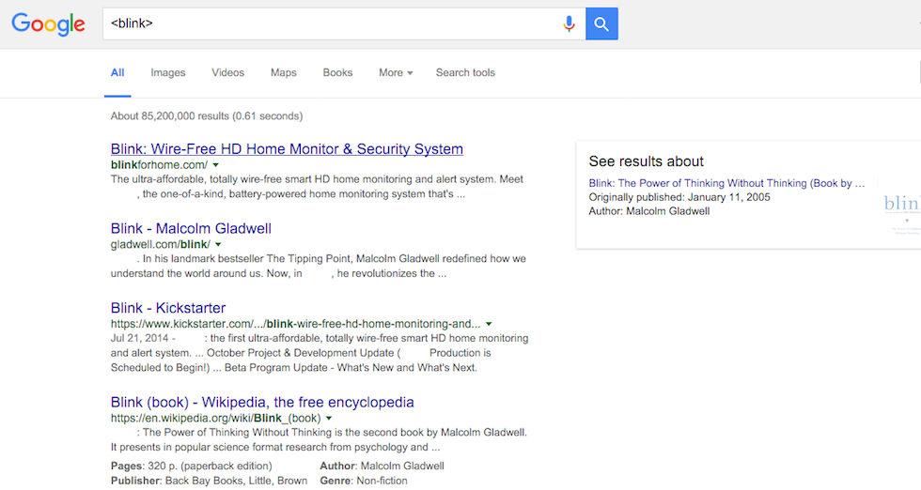Expand arrow next to gladwell.com/blink/ URL
Image resolution: width=921 pixels, height=490 pixels.
point(218,245)
